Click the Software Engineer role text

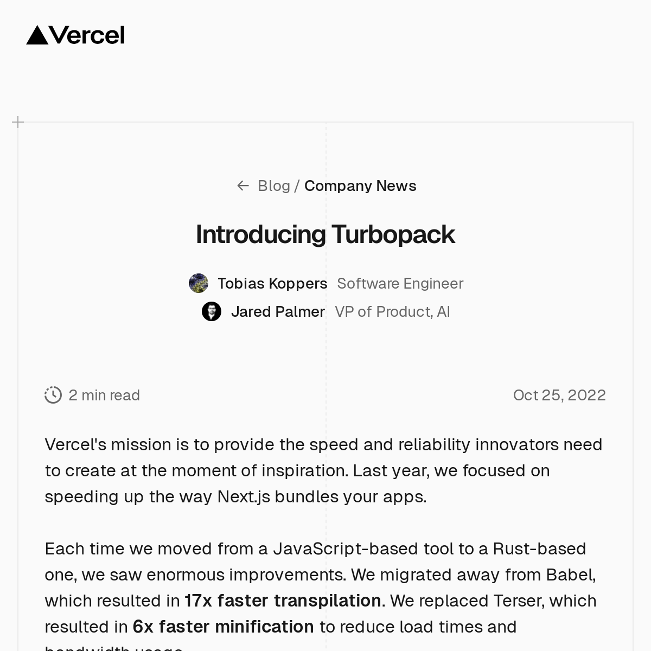400,283
